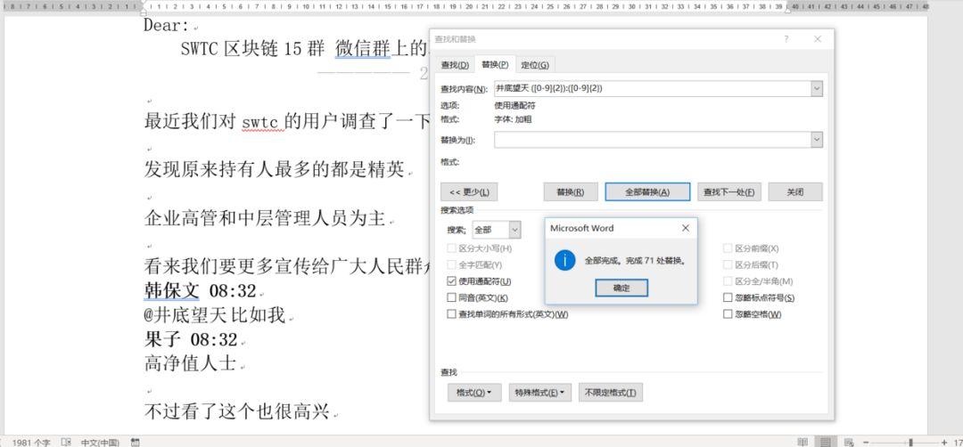Enable the 忽略标点符号(S) checkbox
Screen dimensions: 963x447
point(728,297)
